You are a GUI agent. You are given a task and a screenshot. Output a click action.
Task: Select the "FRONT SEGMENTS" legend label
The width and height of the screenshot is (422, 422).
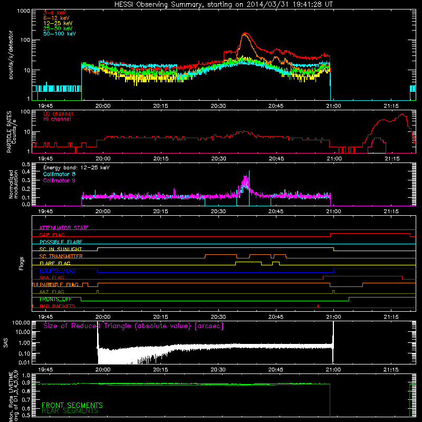point(72,405)
